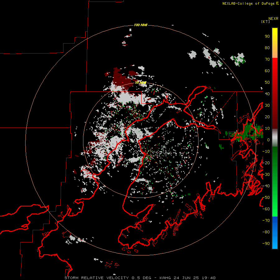The height and width of the screenshot is (280, 280).
Task: Click the NEXR label above the color bar
Action: click(273, 19)
